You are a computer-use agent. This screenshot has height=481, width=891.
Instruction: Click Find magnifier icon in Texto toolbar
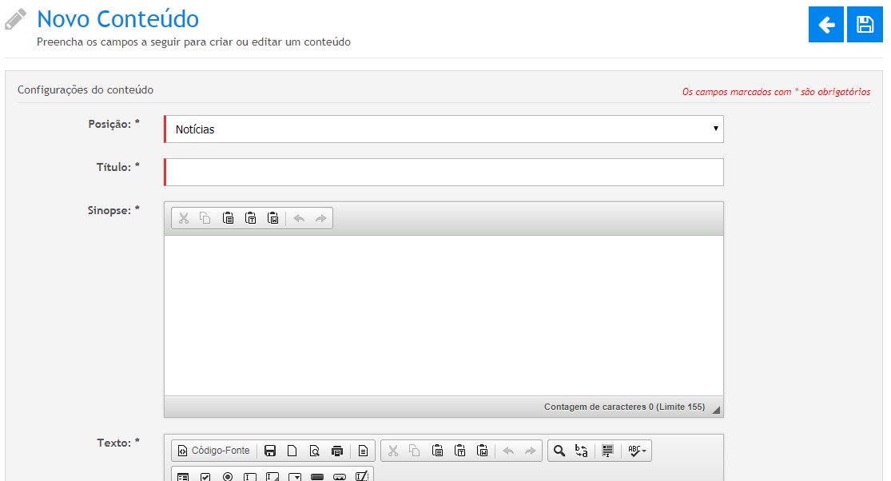559,451
